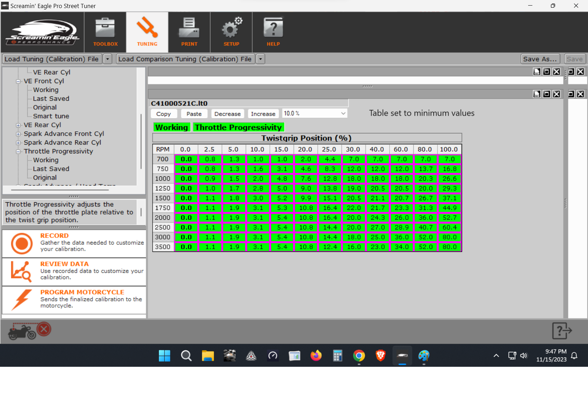Select Smart tune under VE Front Cyl

(x=51, y=116)
